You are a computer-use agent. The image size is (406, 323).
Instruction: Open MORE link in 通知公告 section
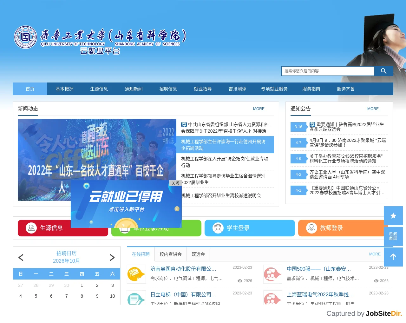373,109
